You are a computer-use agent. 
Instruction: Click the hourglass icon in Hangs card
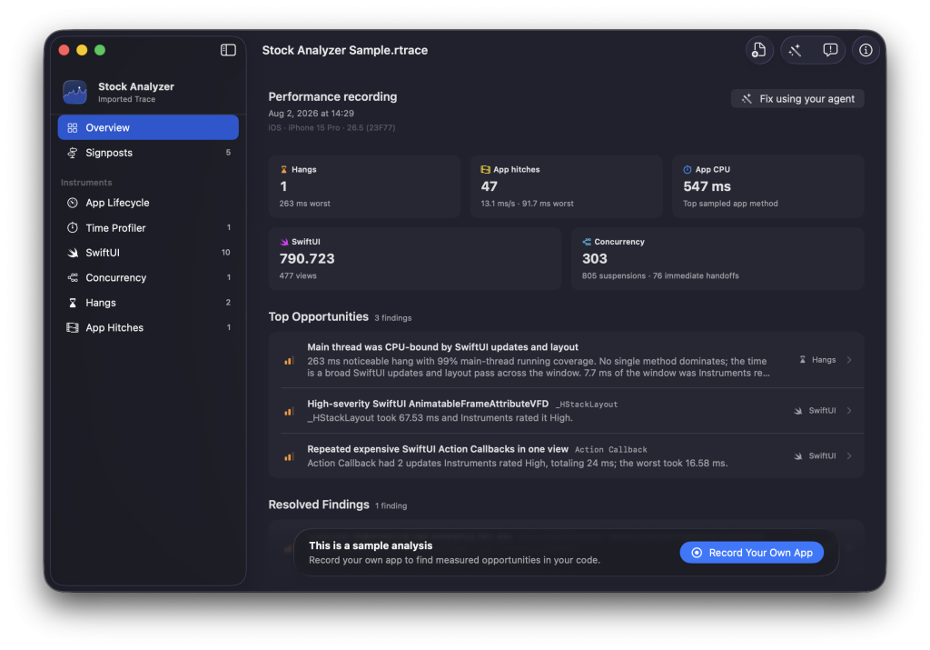(283, 169)
